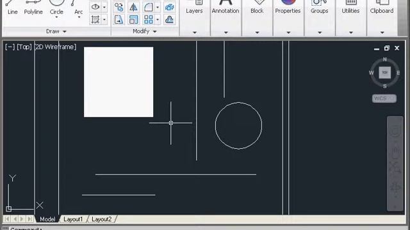Switch to the Layout2 tab
The width and height of the screenshot is (410, 230).
101,219
